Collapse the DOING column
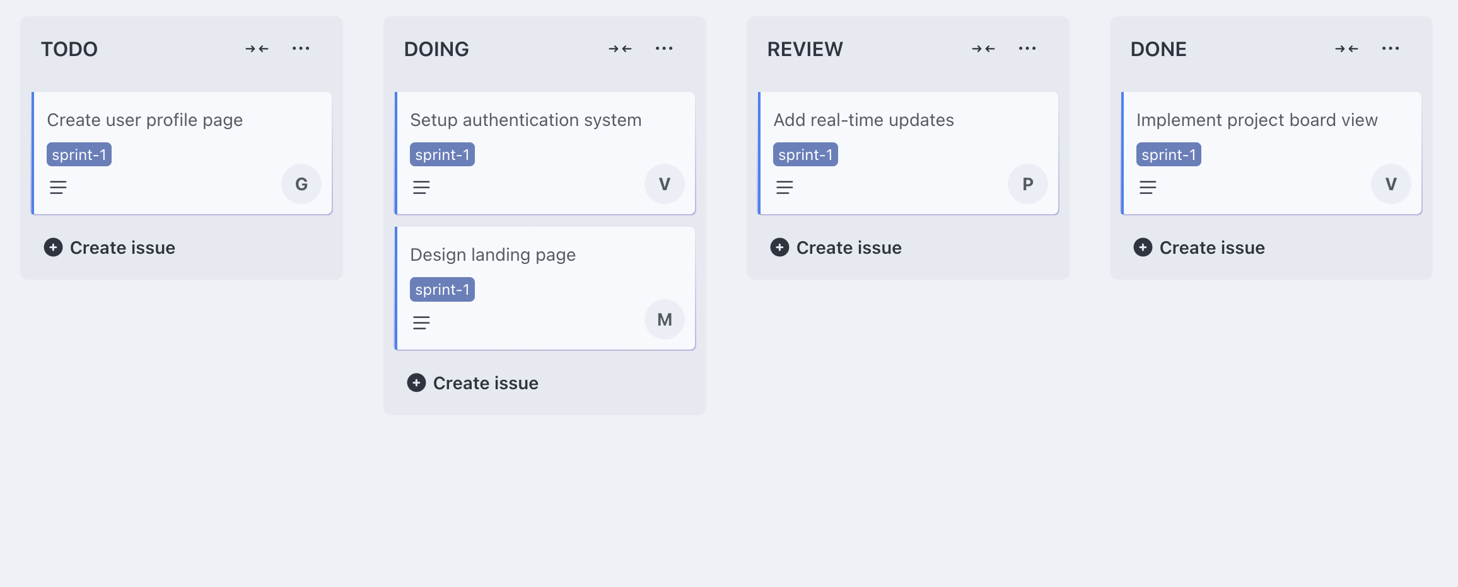This screenshot has height=587, width=1458. point(620,48)
